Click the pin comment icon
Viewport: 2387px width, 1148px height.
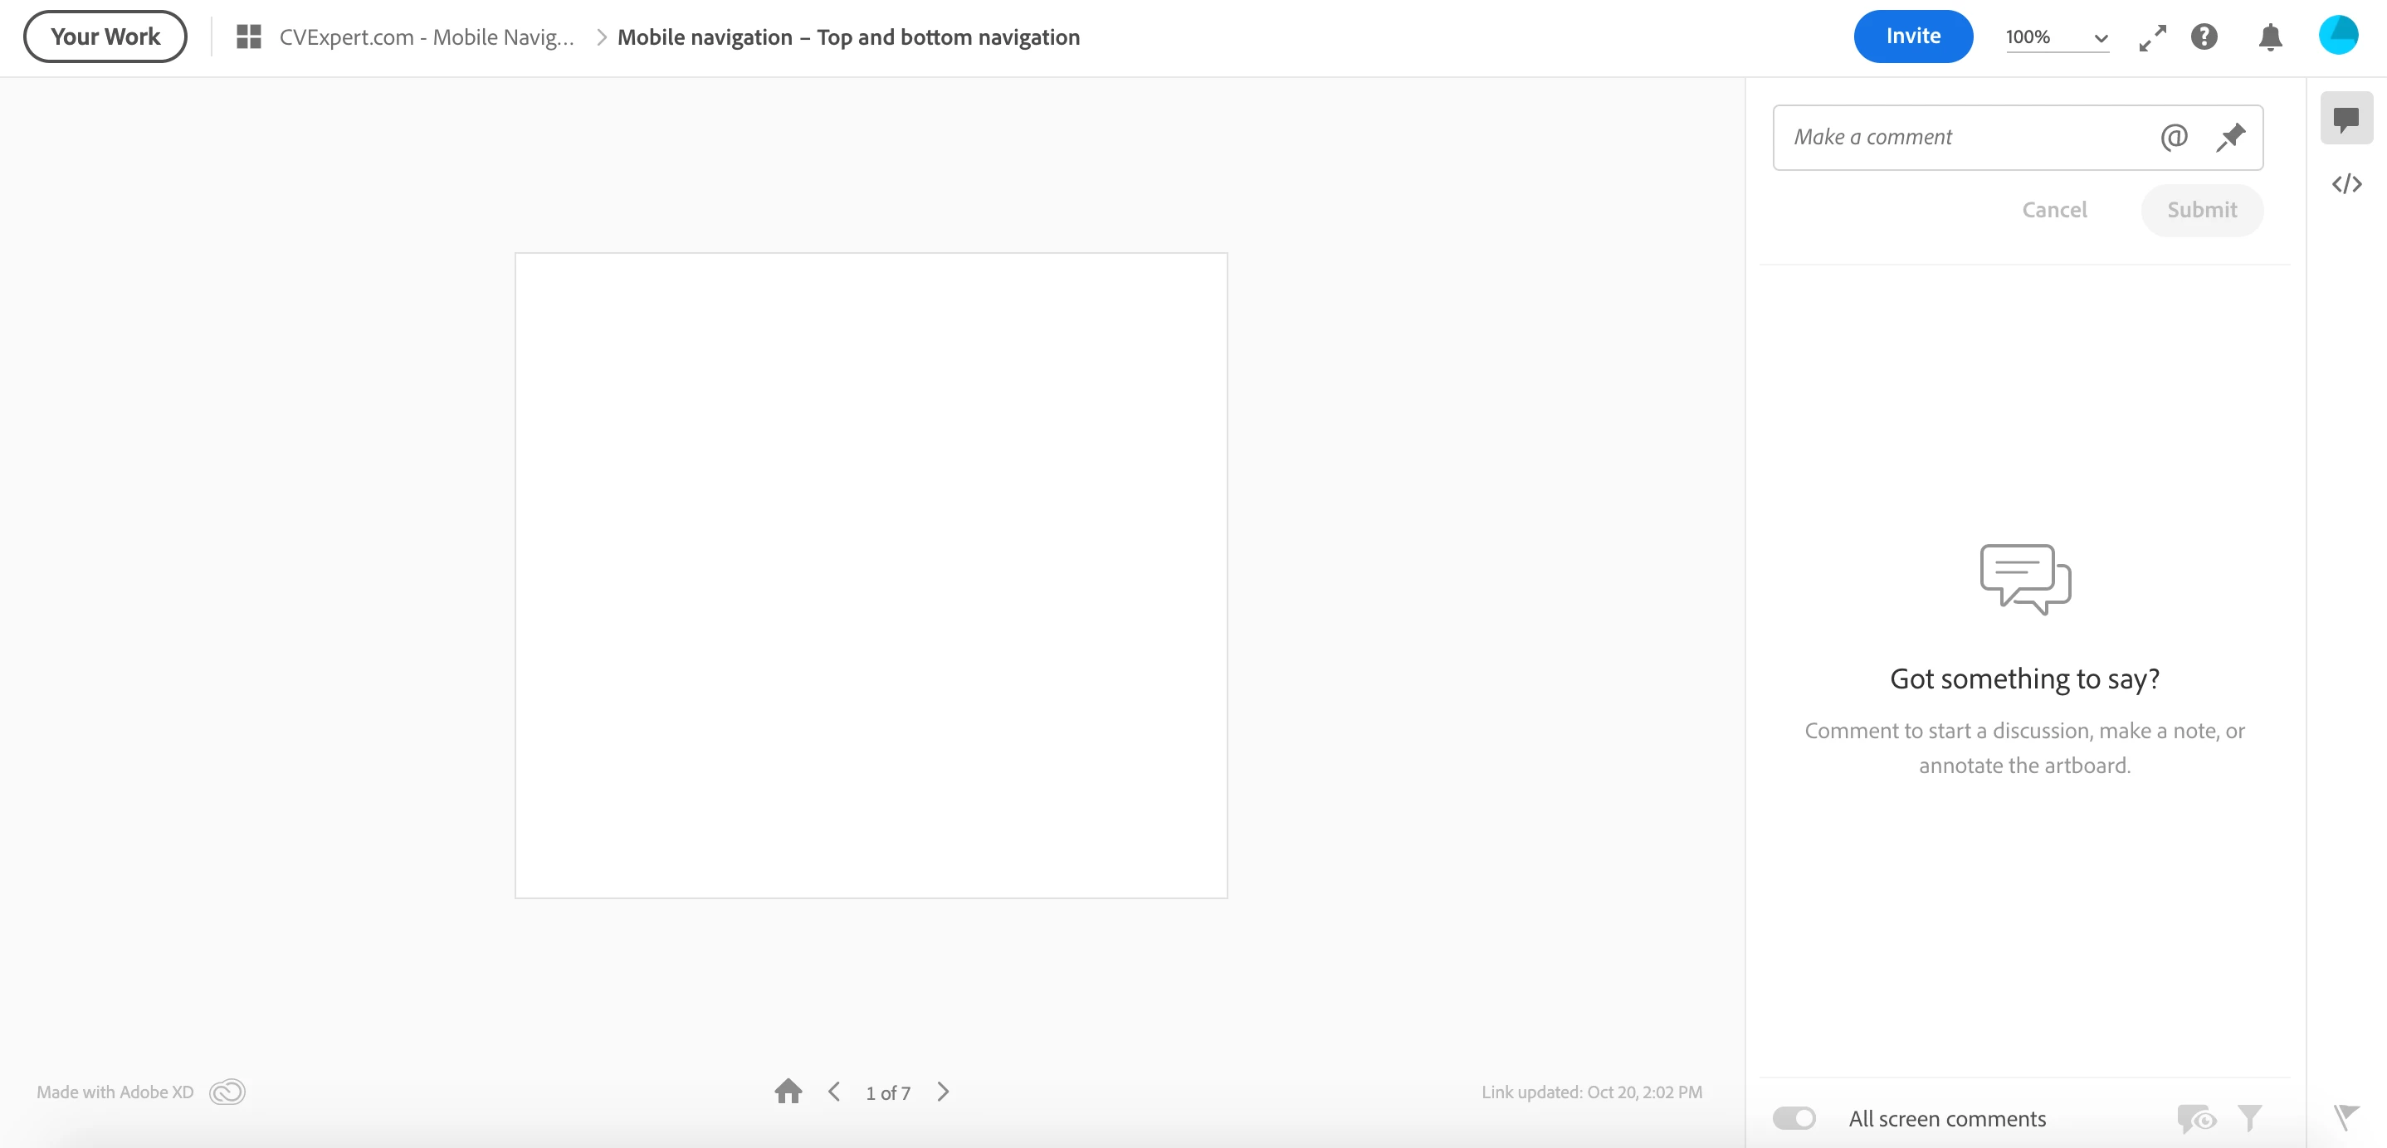pyautogui.click(x=2230, y=137)
